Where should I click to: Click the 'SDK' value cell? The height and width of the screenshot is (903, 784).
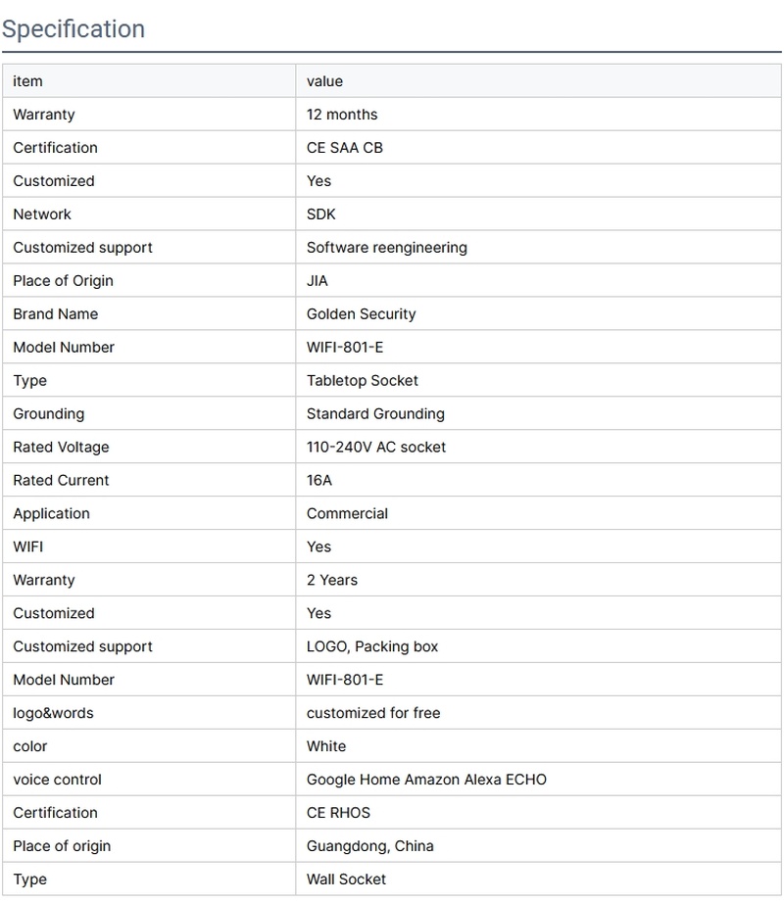(x=321, y=214)
